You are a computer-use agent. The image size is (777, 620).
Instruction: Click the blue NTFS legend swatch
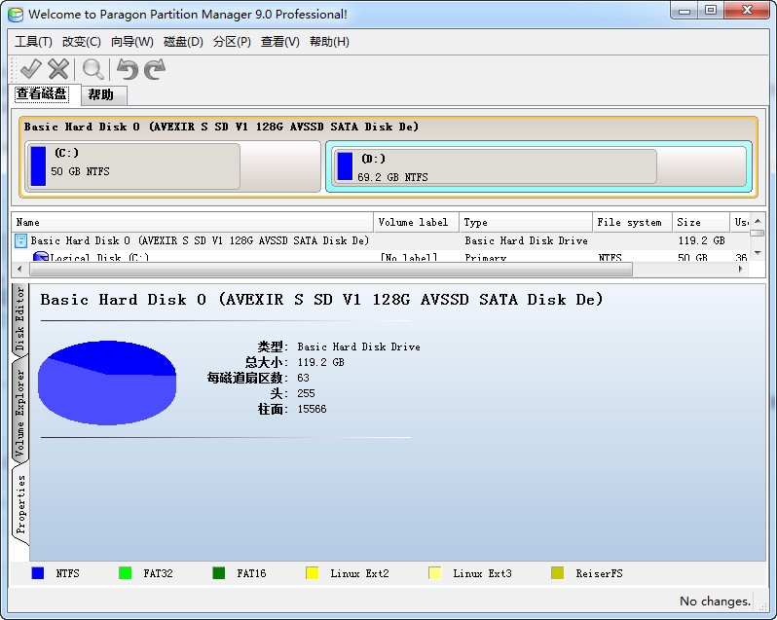pyautogui.click(x=38, y=573)
